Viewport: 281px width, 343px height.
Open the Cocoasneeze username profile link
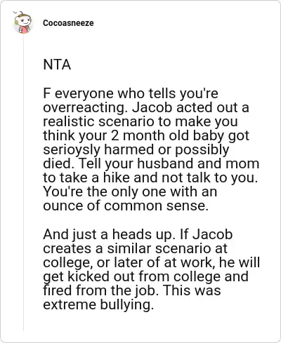pos(68,23)
